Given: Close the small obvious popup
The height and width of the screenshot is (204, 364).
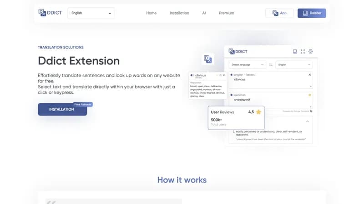Looking at the screenshot, I should click(224, 75).
